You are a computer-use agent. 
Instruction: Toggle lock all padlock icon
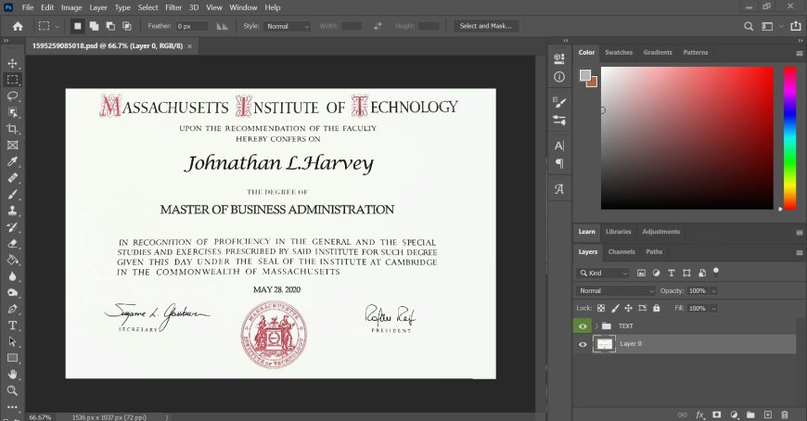pyautogui.click(x=656, y=308)
